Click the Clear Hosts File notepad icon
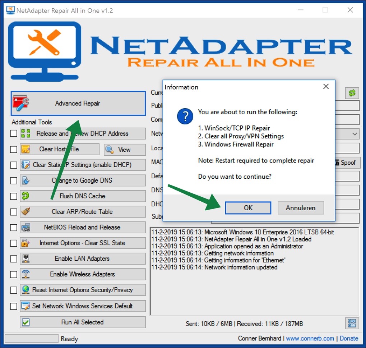This screenshot has width=366, height=348. pos(26,149)
